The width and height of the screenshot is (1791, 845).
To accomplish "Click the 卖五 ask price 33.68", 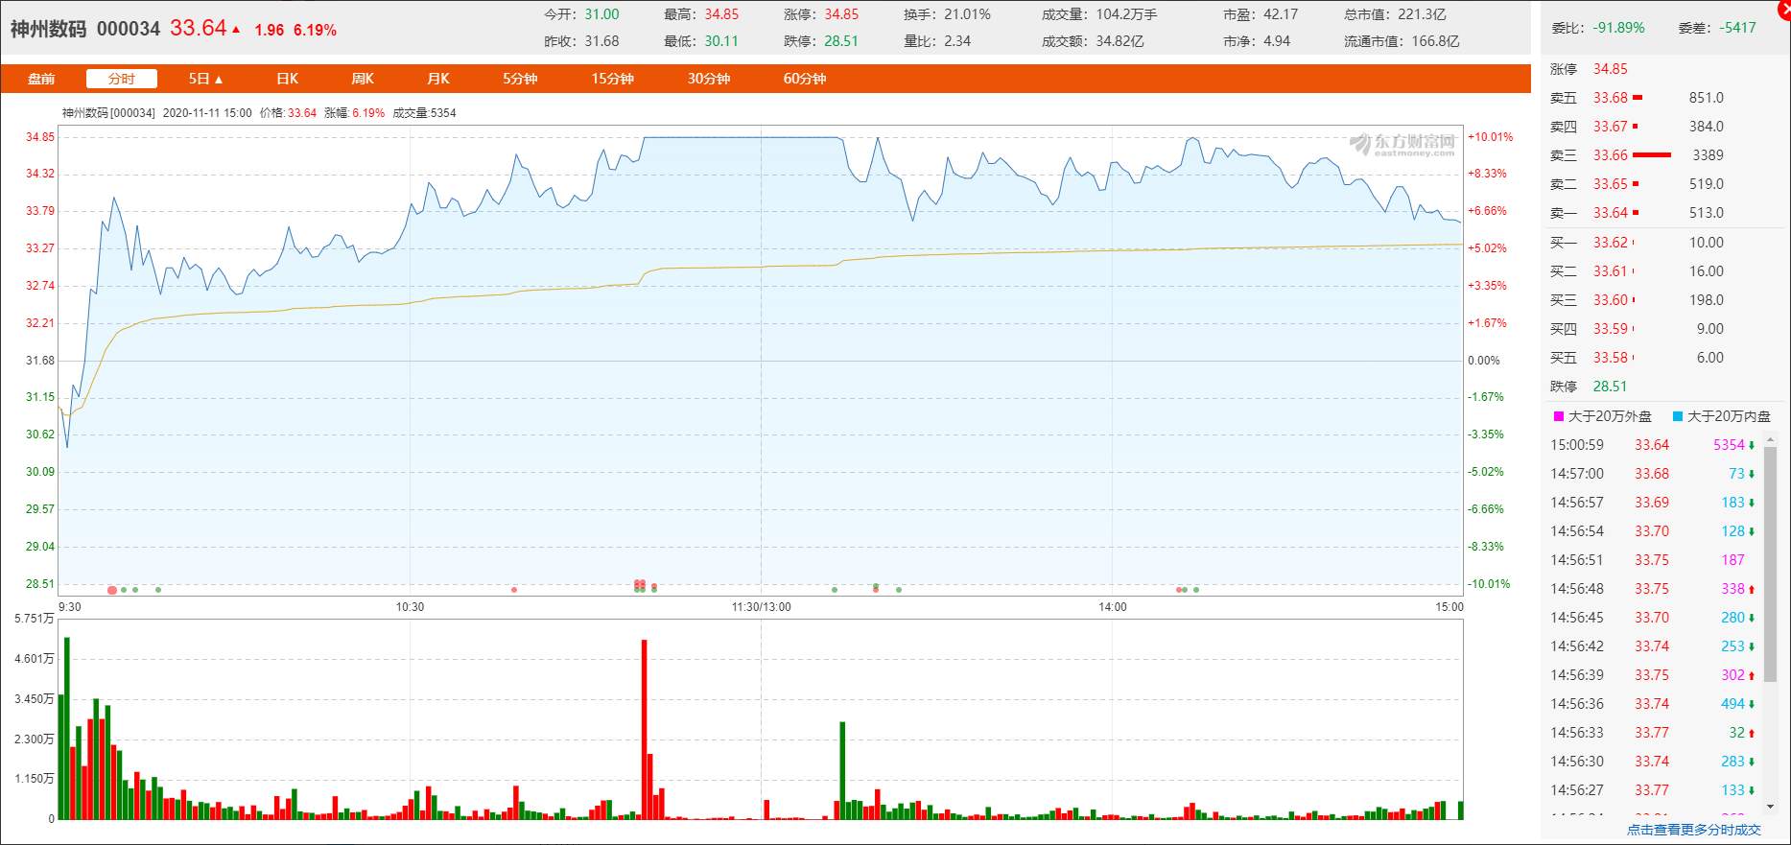I will [x=1611, y=98].
